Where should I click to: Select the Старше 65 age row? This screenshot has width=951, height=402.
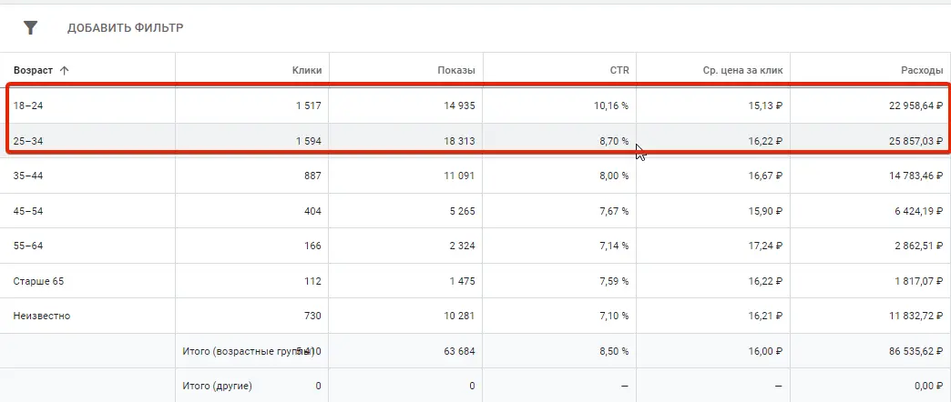(x=38, y=281)
